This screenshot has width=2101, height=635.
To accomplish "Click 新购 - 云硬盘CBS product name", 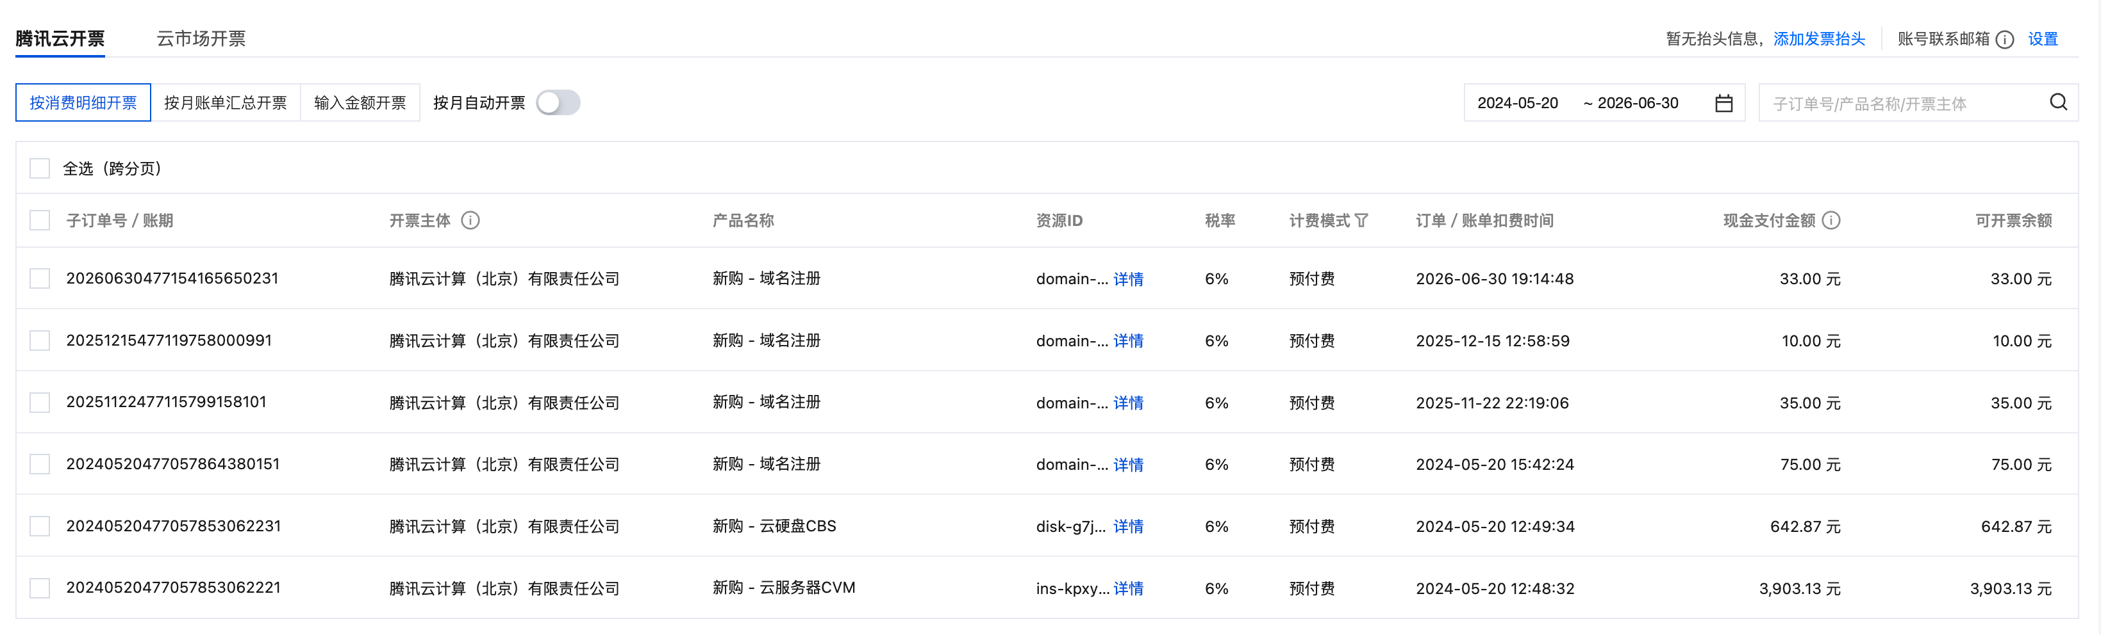I will pos(774,526).
